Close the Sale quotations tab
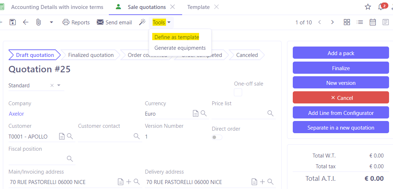 pos(172,7)
